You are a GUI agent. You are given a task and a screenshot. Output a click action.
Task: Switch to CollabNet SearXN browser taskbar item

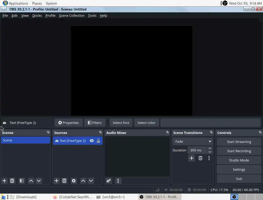tap(73, 197)
